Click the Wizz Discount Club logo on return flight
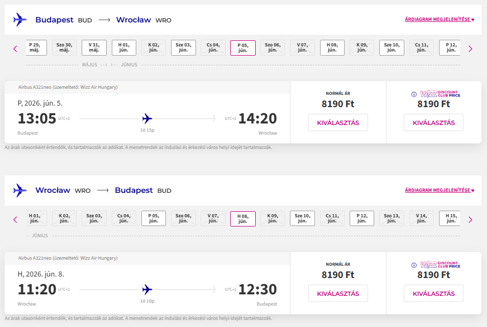This screenshot has width=487, height=327. click(440, 265)
